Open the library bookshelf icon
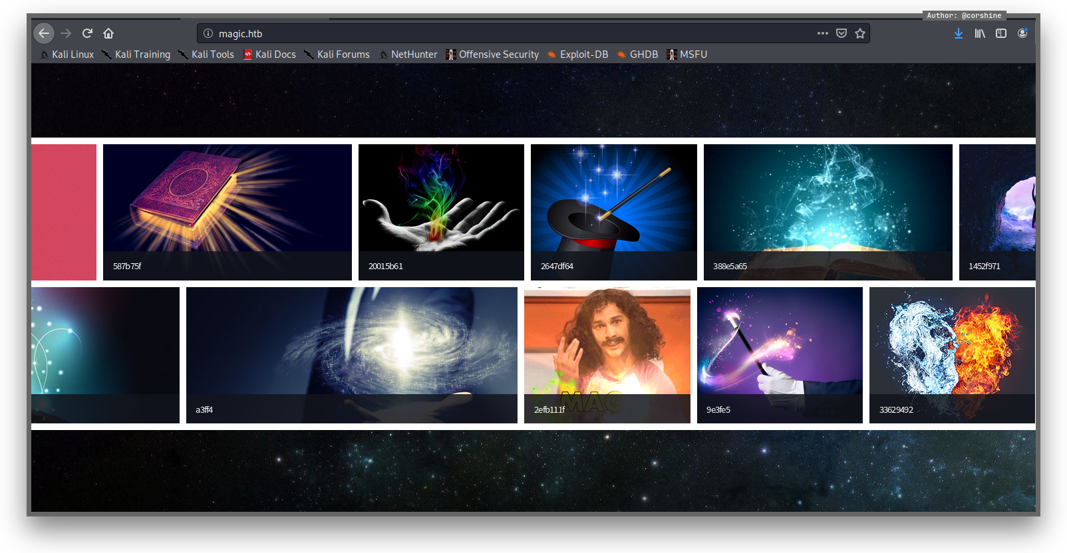Screen dimensions: 1067x553 980,33
